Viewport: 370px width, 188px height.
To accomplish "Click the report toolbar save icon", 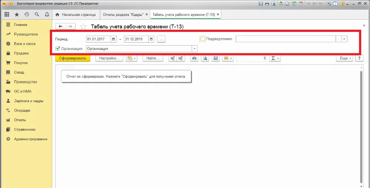I will (x=216, y=58).
